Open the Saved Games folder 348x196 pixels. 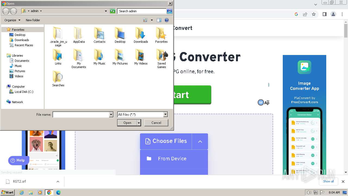pos(161,59)
